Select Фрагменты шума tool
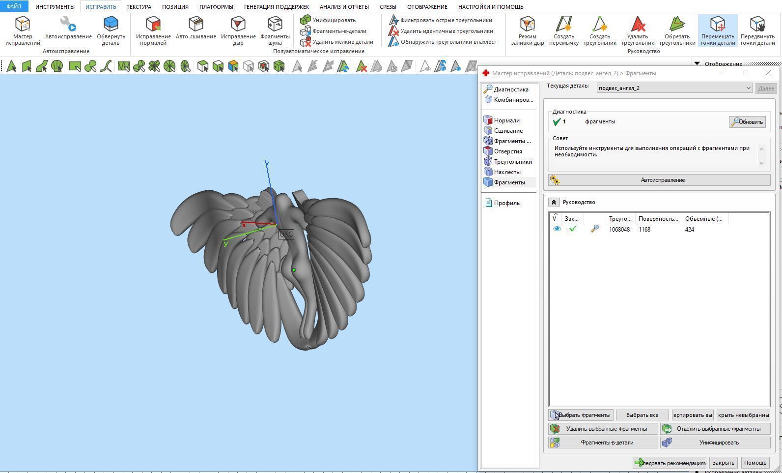782x473 pixels. click(x=275, y=30)
